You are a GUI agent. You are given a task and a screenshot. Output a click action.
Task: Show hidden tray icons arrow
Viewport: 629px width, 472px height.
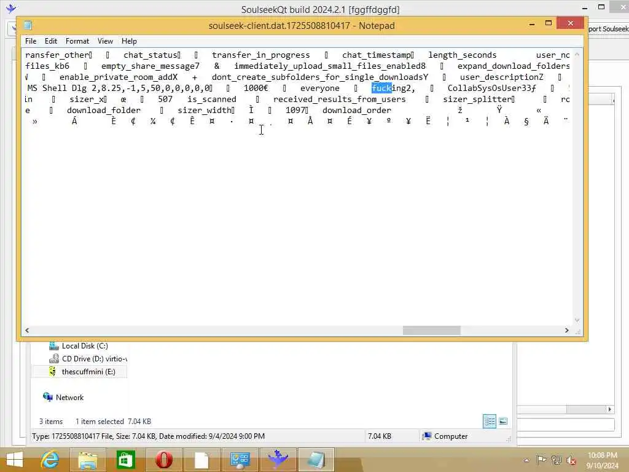point(526,460)
